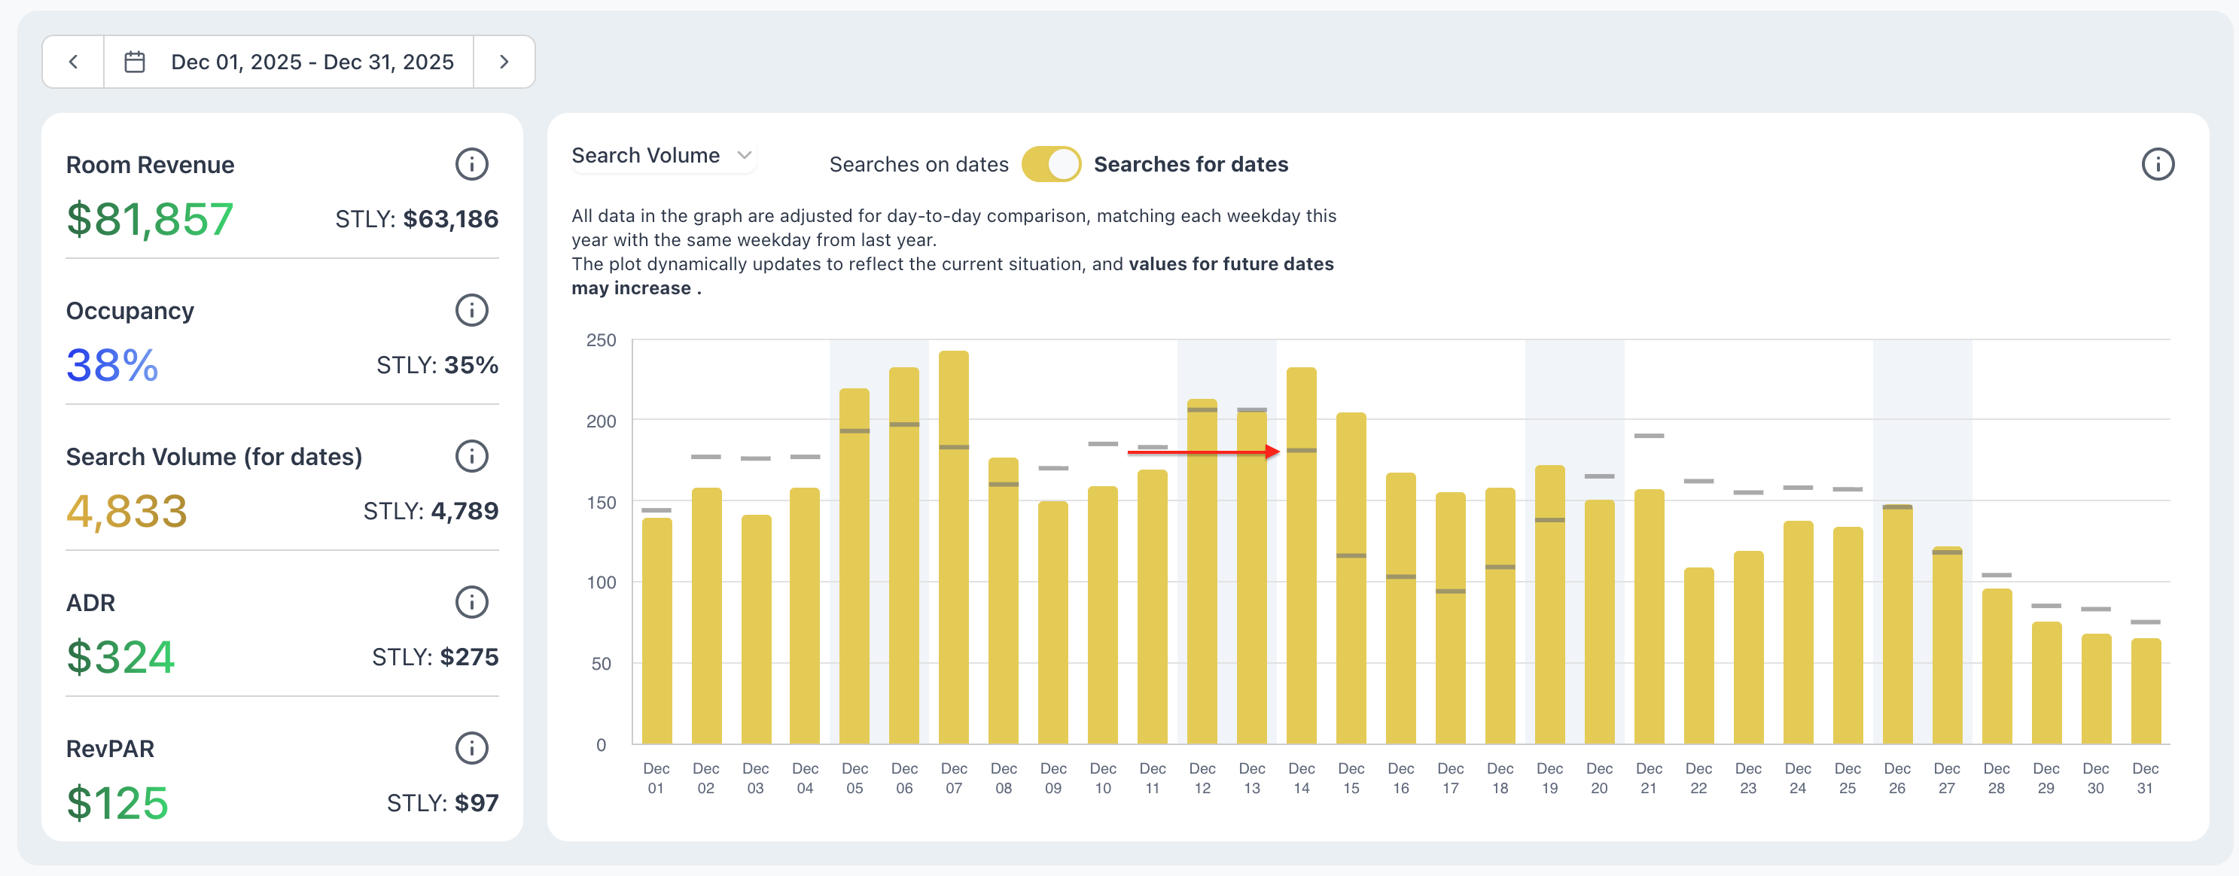This screenshot has height=876, width=2239.
Task: Click the calendar icon in date picker
Action: pyautogui.click(x=135, y=62)
